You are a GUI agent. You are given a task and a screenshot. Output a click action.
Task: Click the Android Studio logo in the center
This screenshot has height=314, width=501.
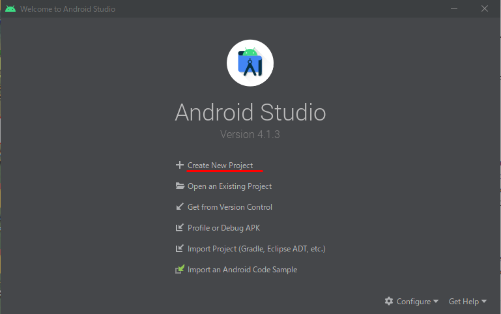click(x=250, y=63)
